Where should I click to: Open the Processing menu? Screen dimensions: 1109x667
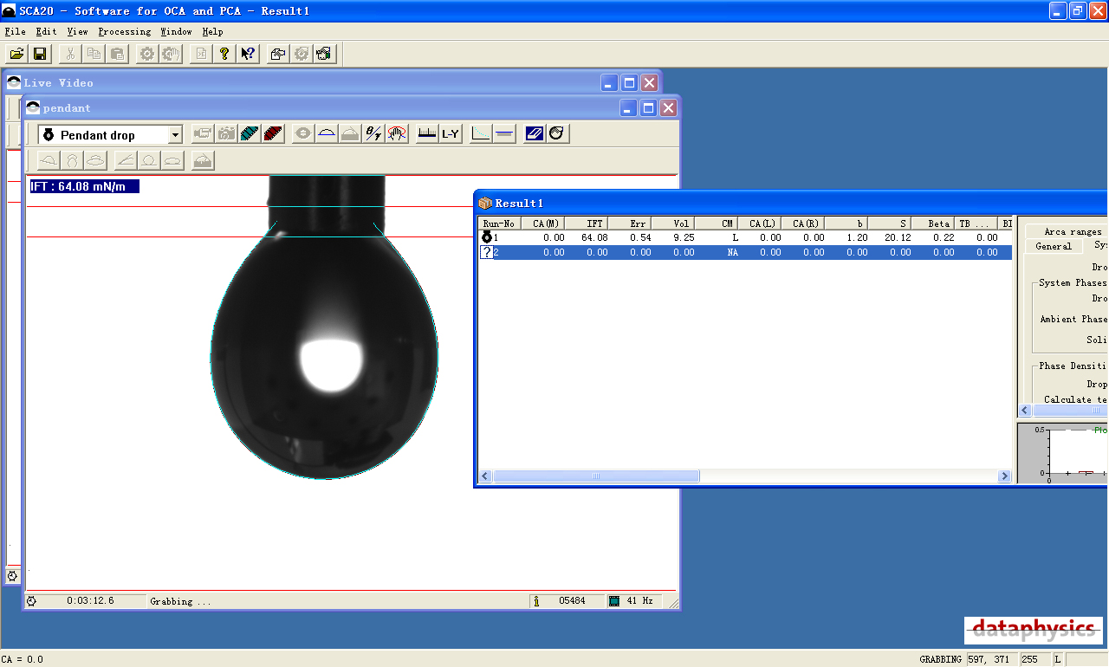[125, 32]
